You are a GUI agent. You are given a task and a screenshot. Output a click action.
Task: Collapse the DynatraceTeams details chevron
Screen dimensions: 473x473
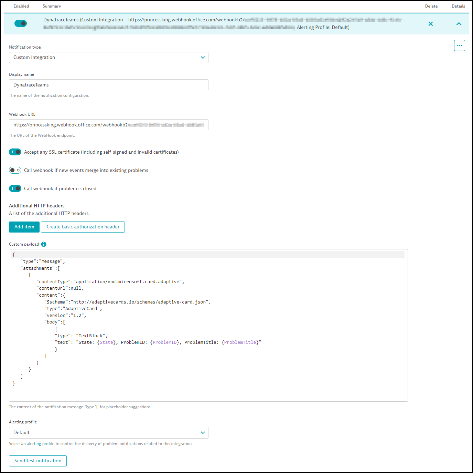459,24
